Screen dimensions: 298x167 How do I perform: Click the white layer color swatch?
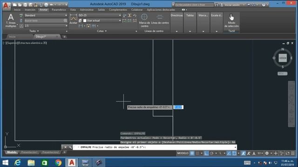(x=85, y=20)
